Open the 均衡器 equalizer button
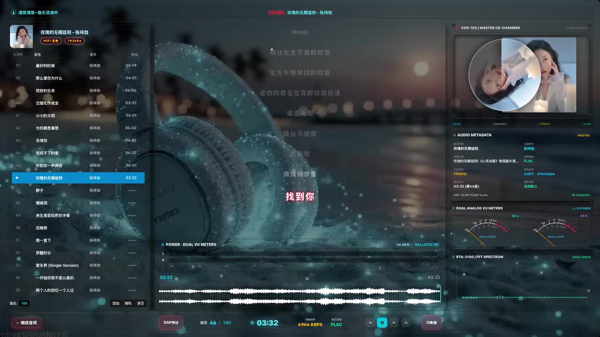Viewport: 600px width, 337px height. pyautogui.click(x=431, y=322)
